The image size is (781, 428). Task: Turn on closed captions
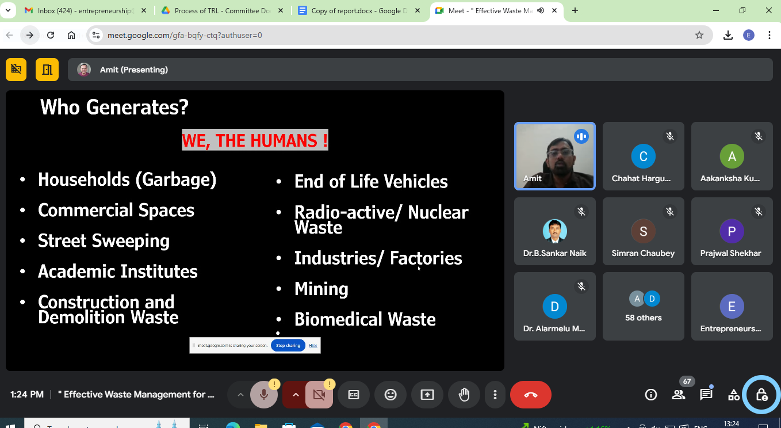[354, 395]
